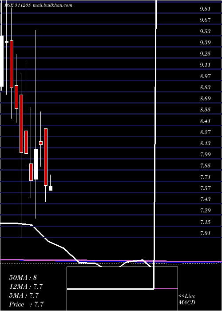222x311 pixels.
Task: Select the 7.99 price axis label
Action: pos(205,155)
